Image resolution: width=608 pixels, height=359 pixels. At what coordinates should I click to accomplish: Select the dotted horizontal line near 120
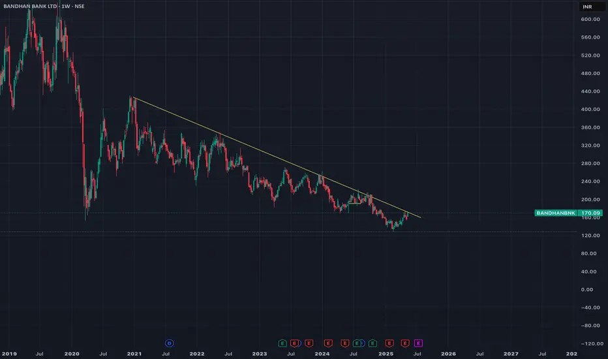(288, 232)
